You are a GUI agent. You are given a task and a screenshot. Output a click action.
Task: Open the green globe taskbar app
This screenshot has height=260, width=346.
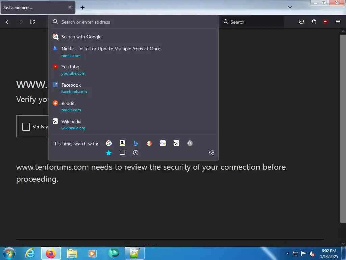click(114, 253)
